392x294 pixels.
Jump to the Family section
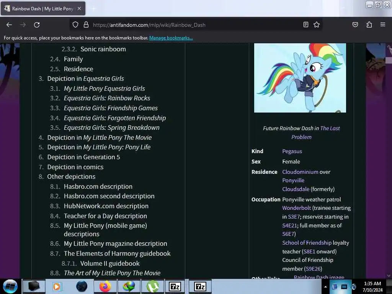coord(73,59)
